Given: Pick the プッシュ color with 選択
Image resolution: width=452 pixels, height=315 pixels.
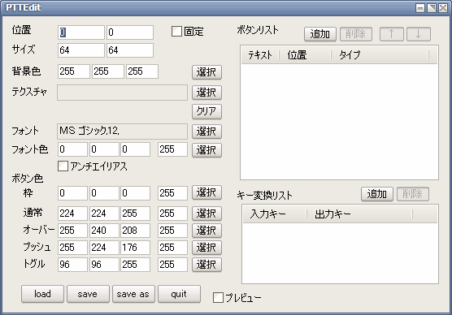Looking at the screenshot, I should tap(206, 248).
